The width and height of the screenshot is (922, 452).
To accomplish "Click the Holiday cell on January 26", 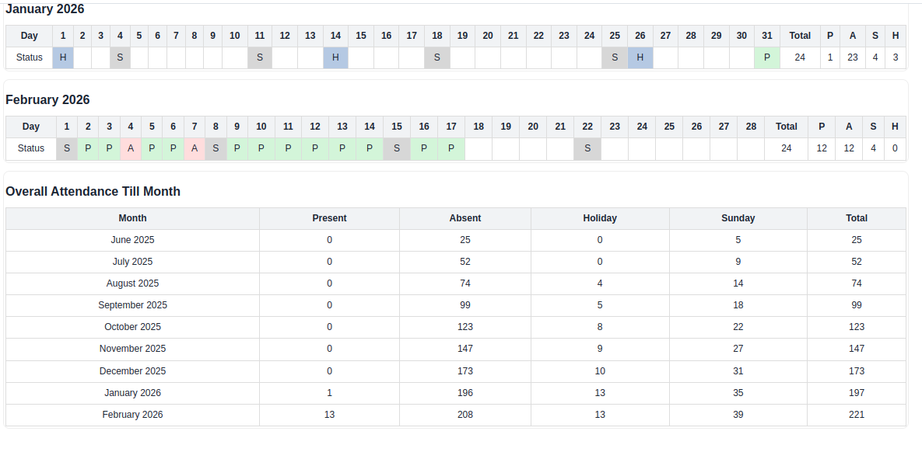I will coord(640,57).
